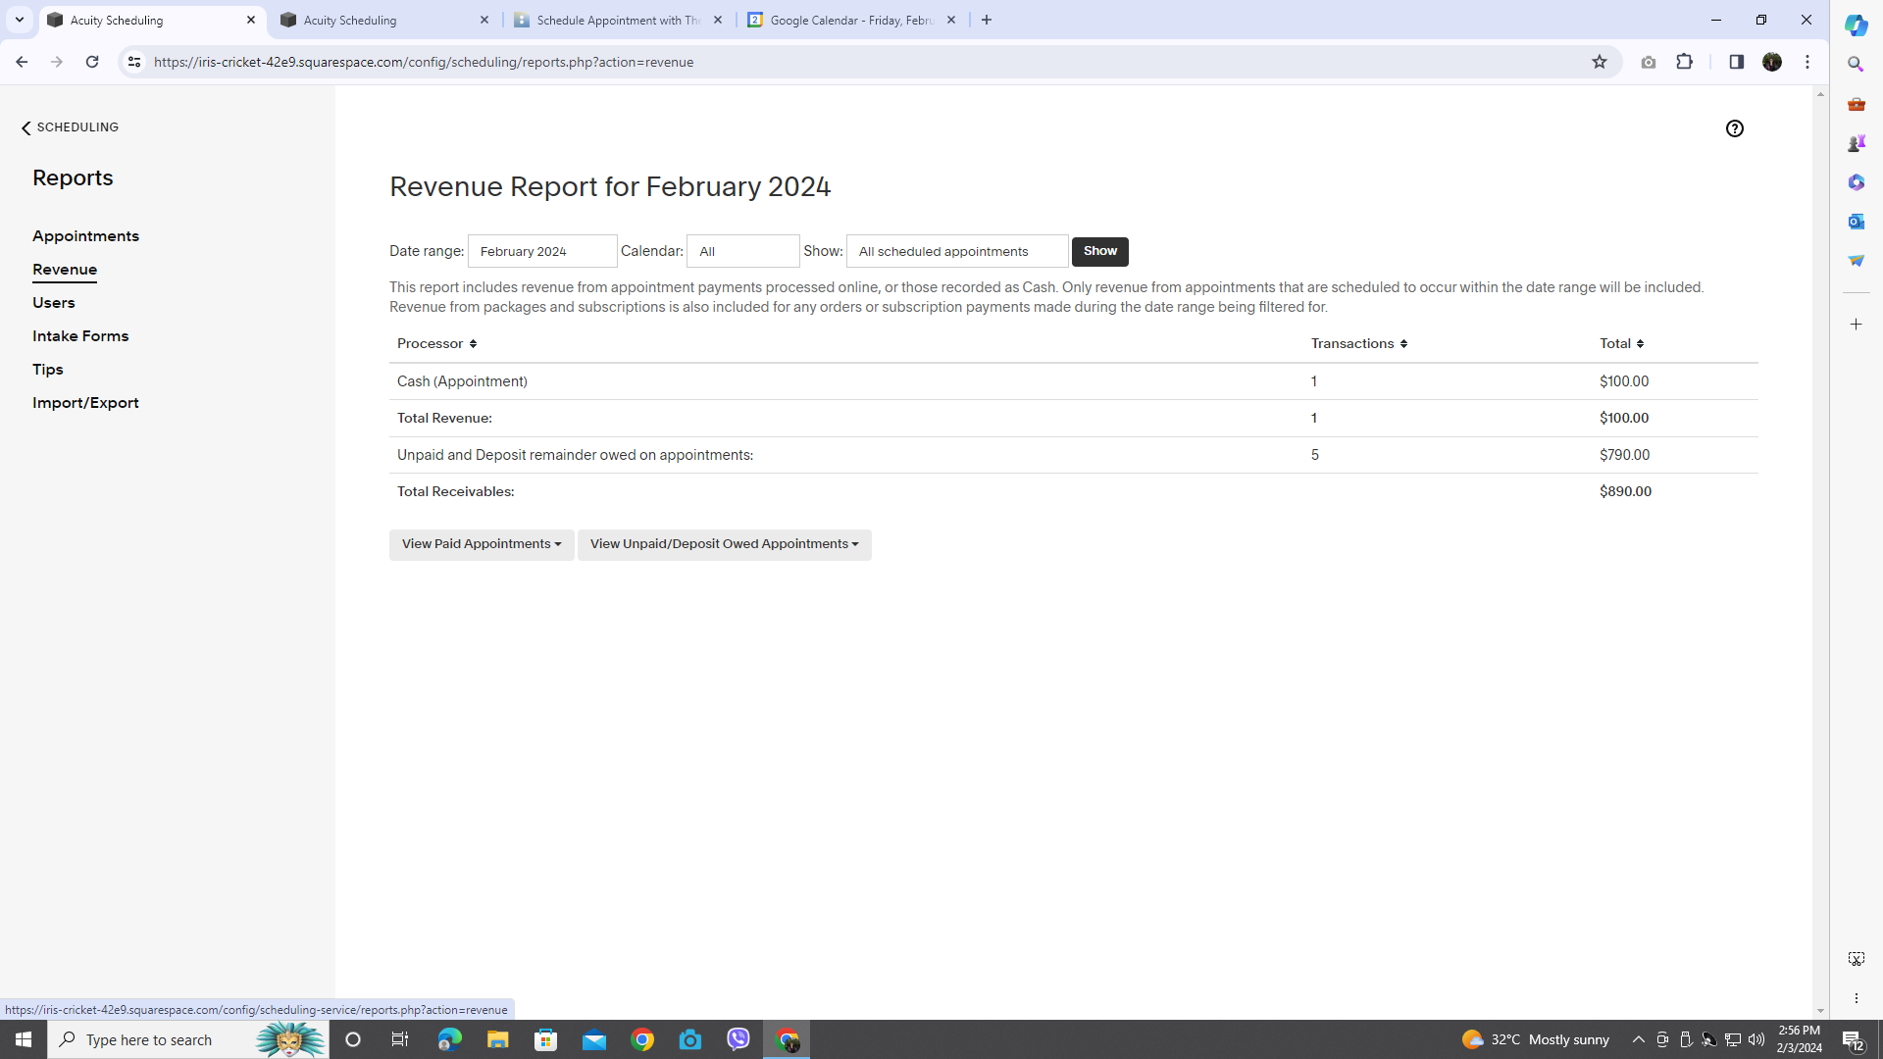
Task: Open Intake Forms report
Action: tap(80, 336)
